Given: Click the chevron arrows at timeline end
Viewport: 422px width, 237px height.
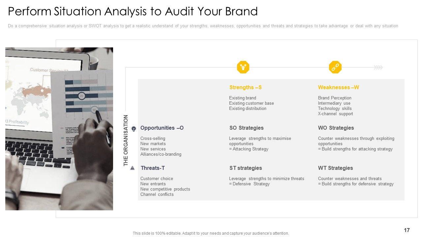Looking at the screenshot, I should pos(378,67).
